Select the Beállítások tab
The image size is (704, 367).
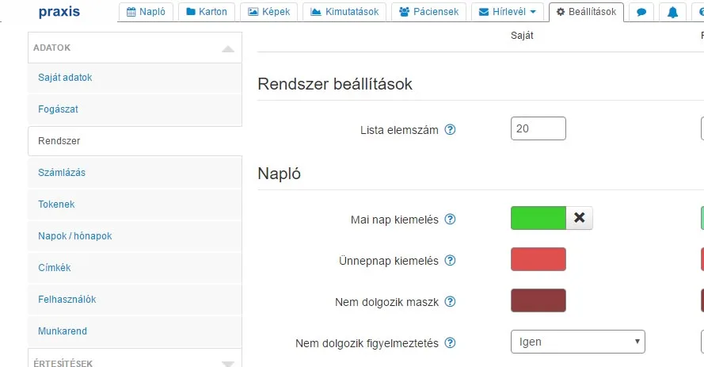586,12
